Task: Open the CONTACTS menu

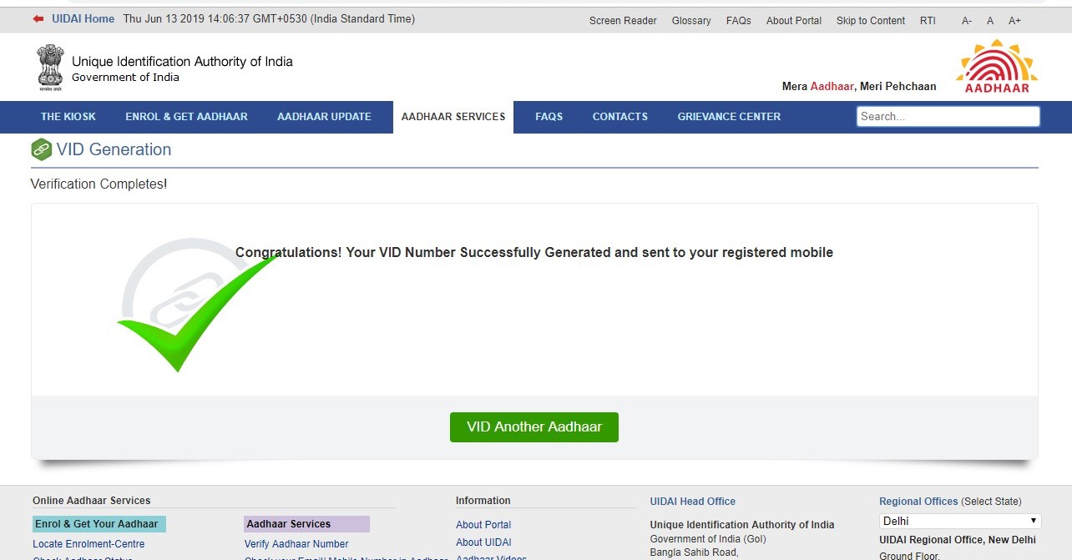Action: 619,117
